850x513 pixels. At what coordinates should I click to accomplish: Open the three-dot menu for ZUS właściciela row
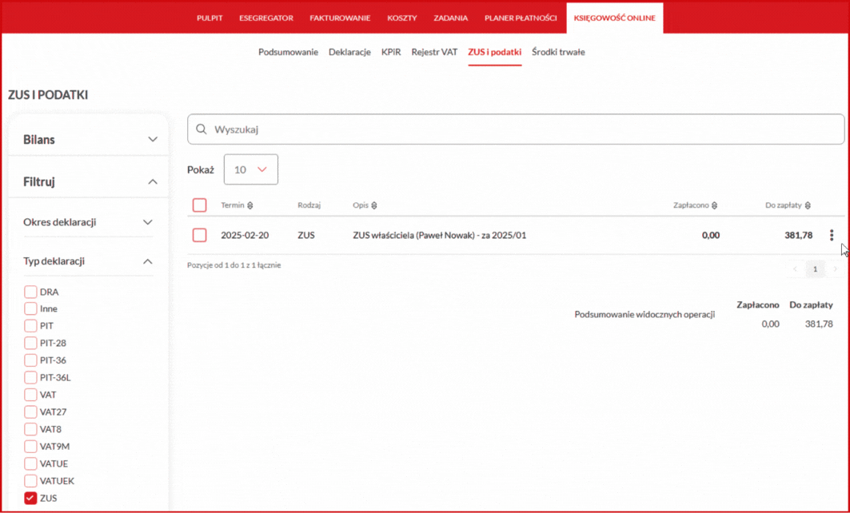coord(832,235)
